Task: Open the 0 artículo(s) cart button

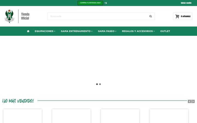Action: click(x=182, y=16)
